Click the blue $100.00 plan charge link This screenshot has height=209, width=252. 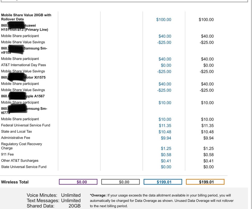164,20
